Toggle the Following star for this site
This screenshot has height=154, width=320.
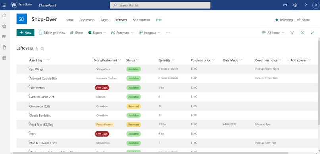click(284, 20)
